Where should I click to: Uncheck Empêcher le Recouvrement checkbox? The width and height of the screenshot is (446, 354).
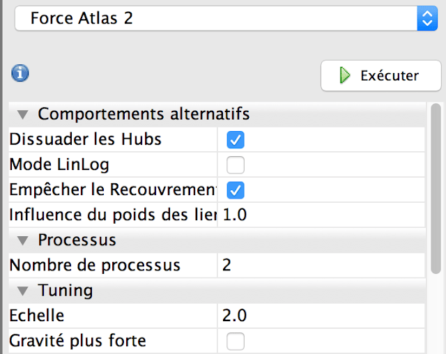coord(236,190)
